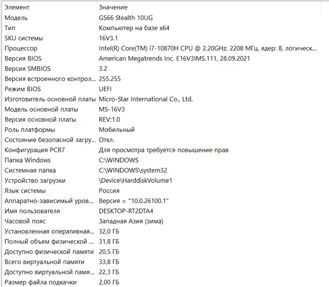Select 'Модель основной платы' row label

click(42, 109)
